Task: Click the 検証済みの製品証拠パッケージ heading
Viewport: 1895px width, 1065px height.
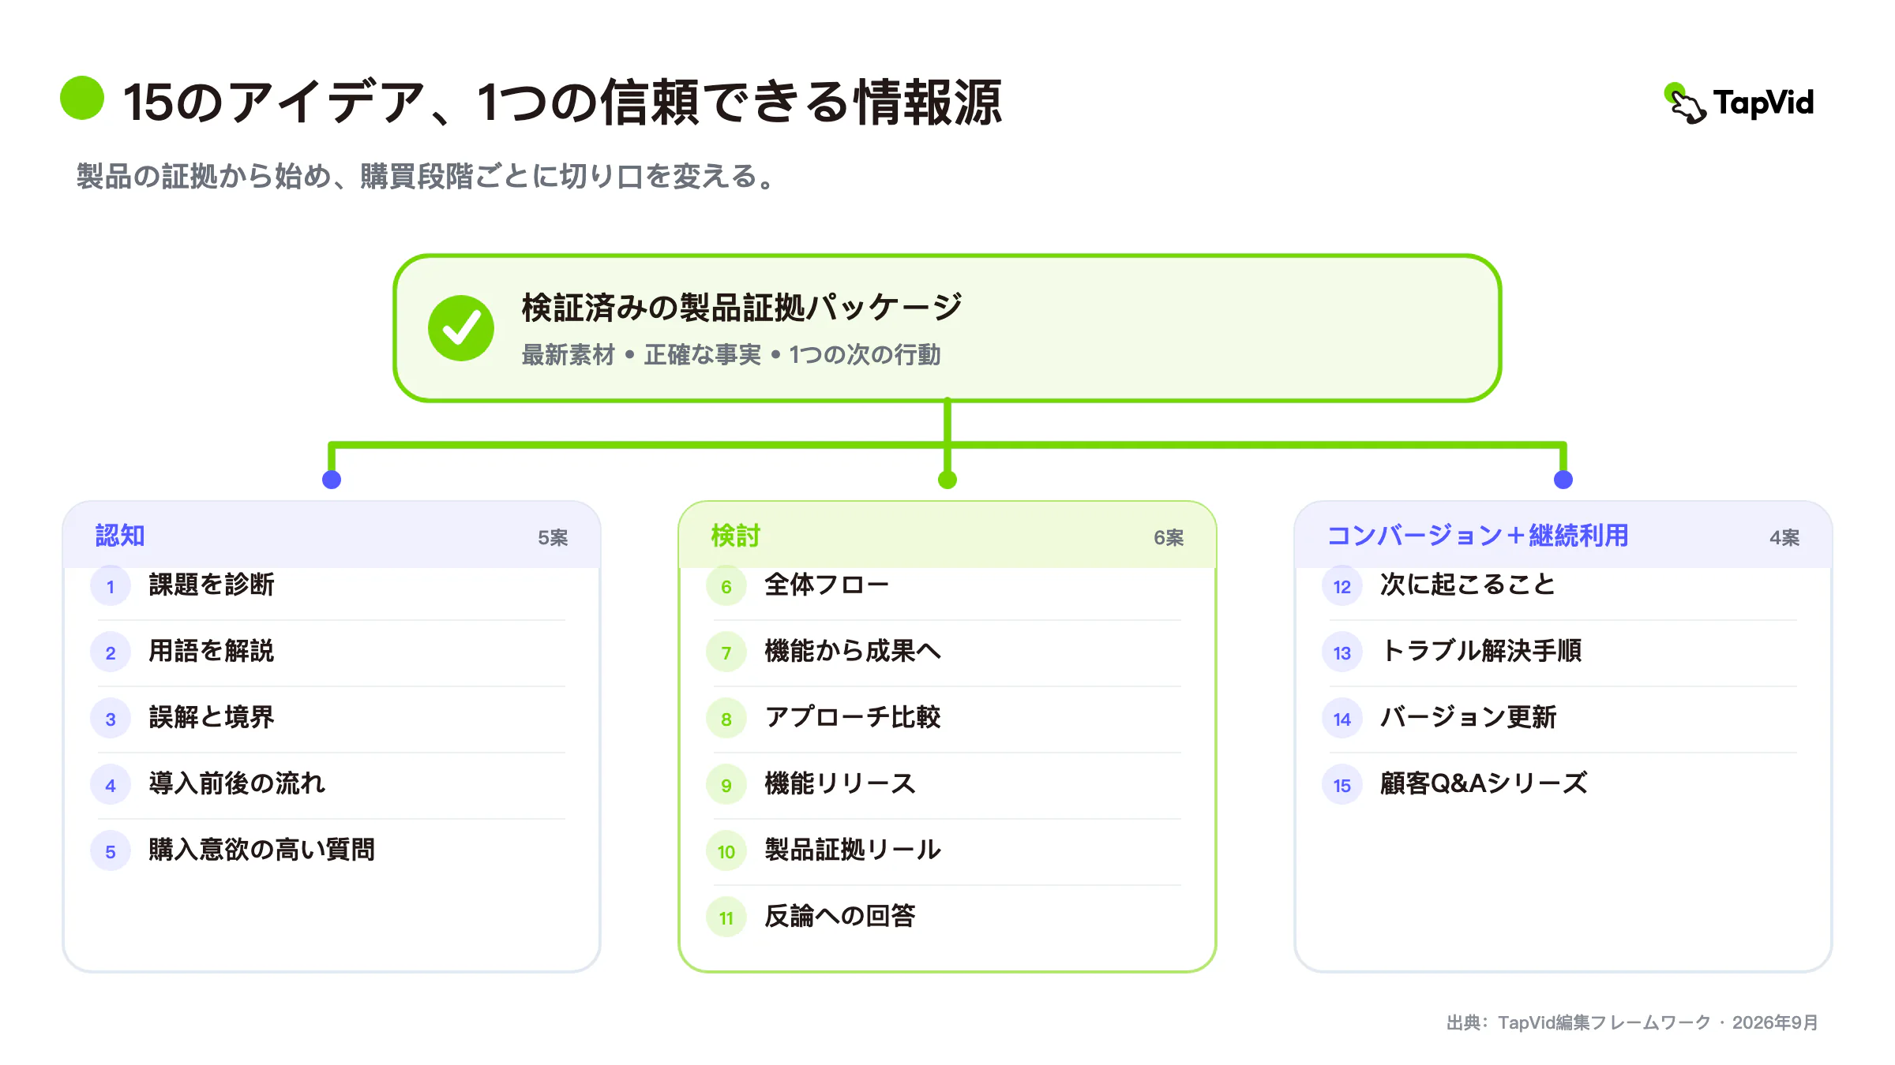Action: 742,308
